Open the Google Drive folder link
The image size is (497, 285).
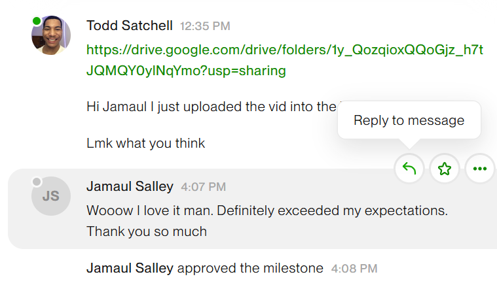pyautogui.click(x=284, y=60)
